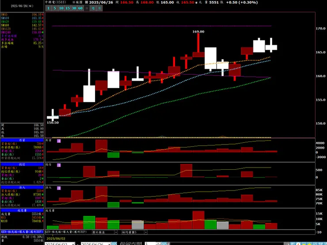Select the 法人 blue panel header

click(22, 187)
